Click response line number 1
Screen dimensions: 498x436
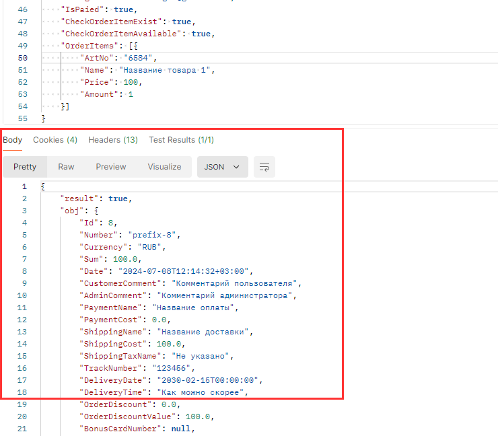(x=24, y=186)
